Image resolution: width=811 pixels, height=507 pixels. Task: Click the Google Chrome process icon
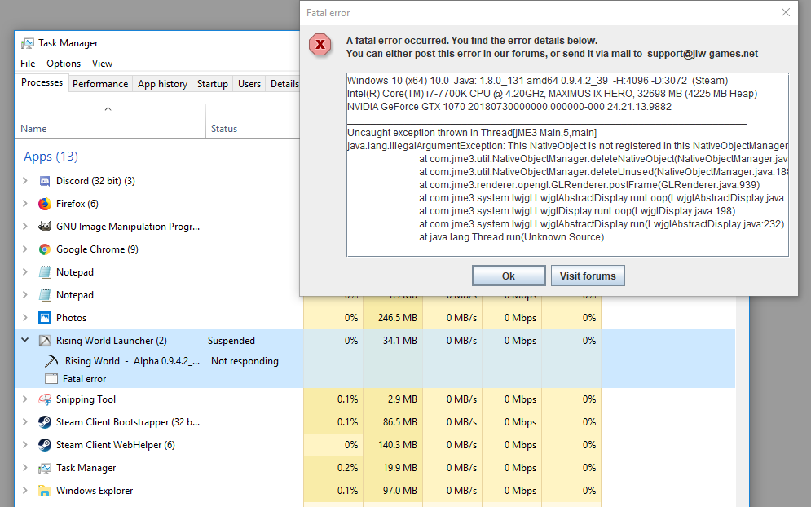coord(45,249)
